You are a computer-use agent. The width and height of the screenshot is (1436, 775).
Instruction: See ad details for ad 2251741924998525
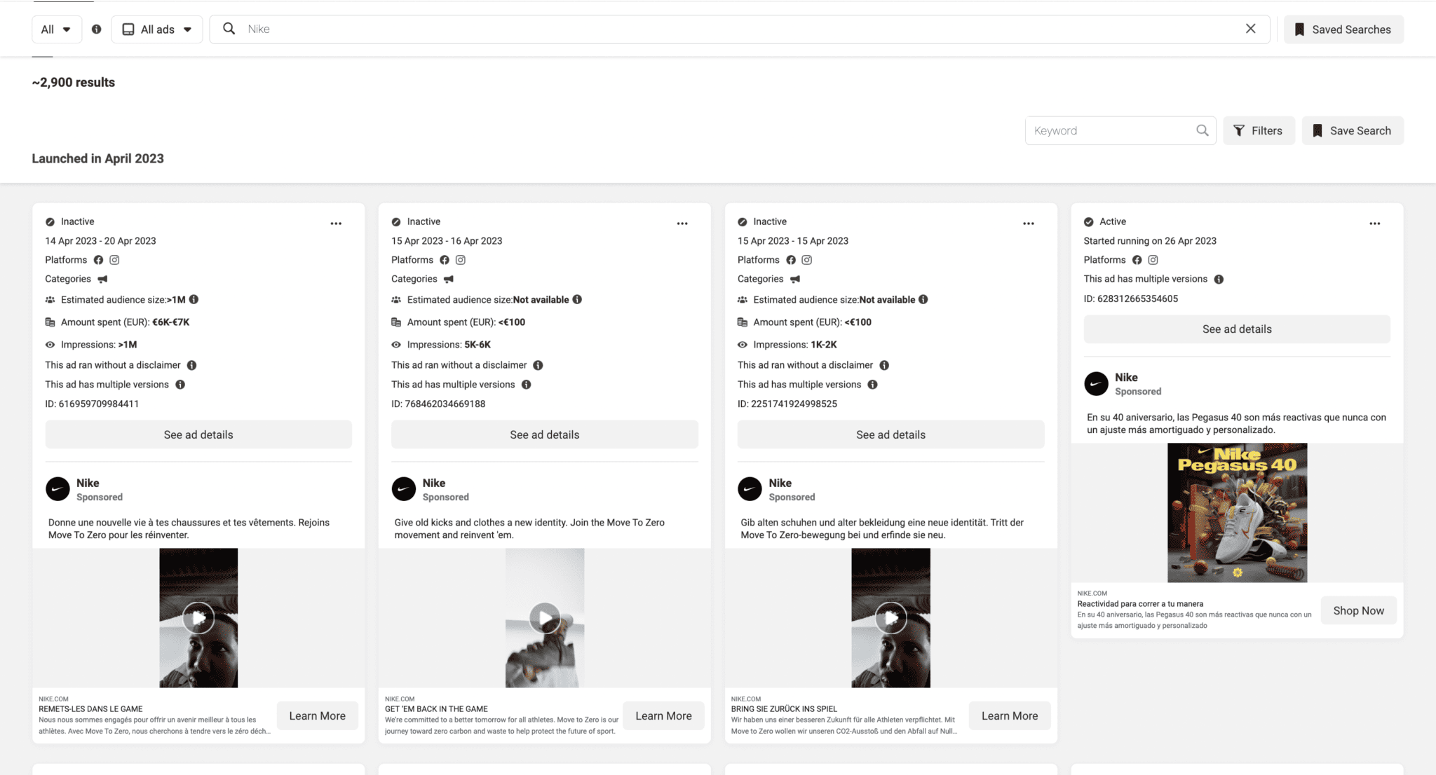point(890,434)
